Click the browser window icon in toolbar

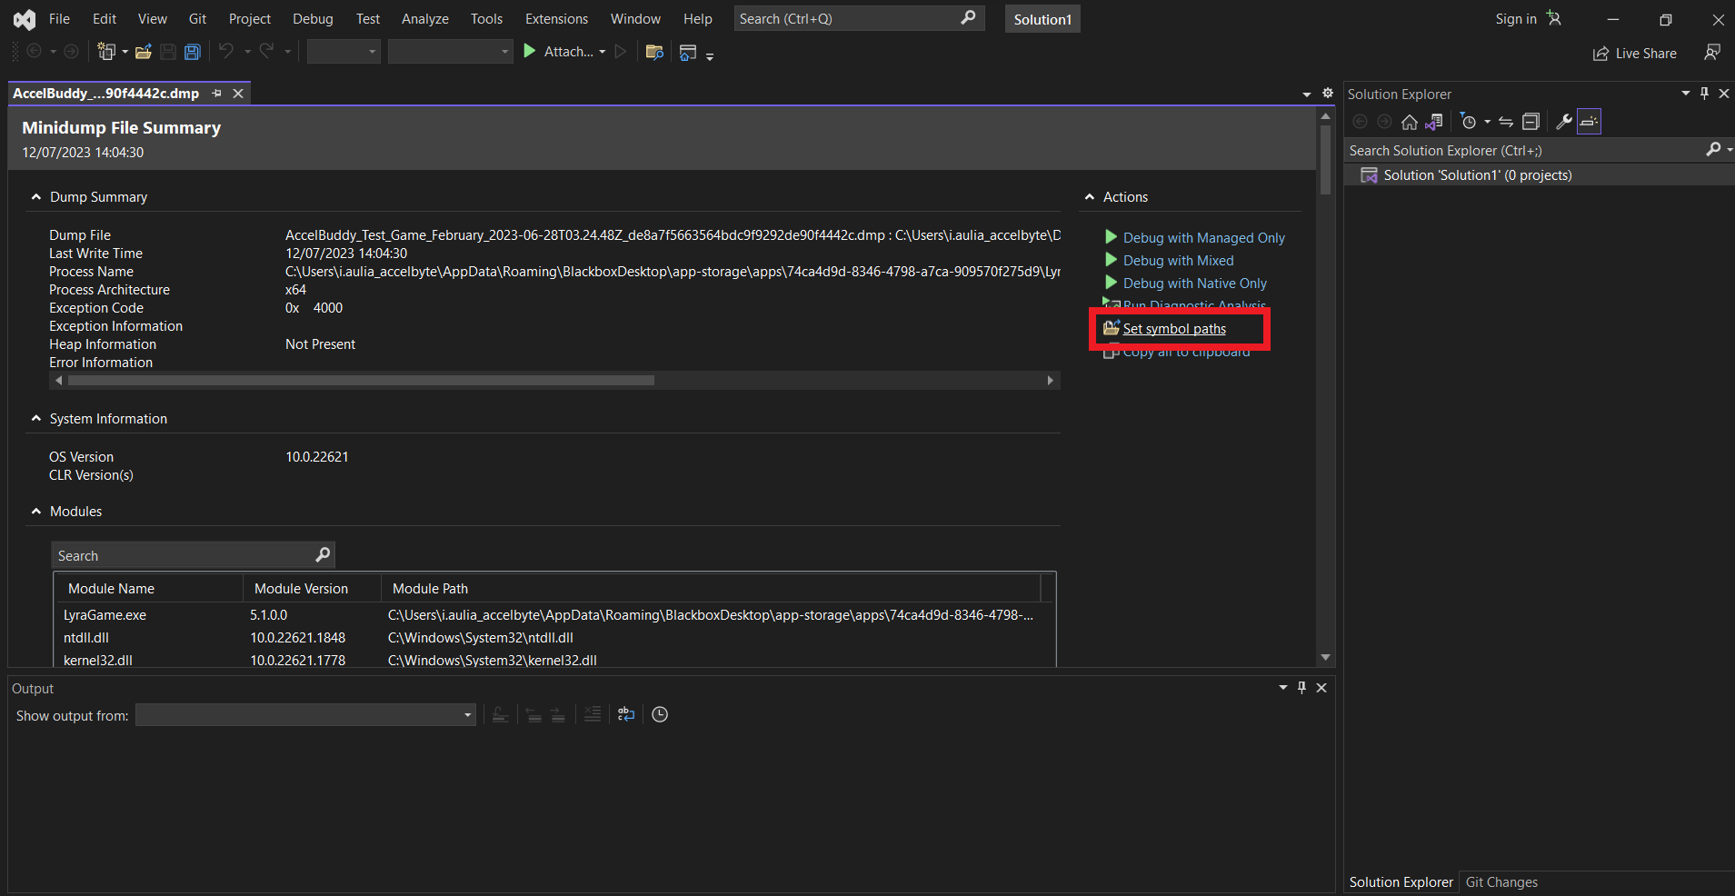(688, 52)
